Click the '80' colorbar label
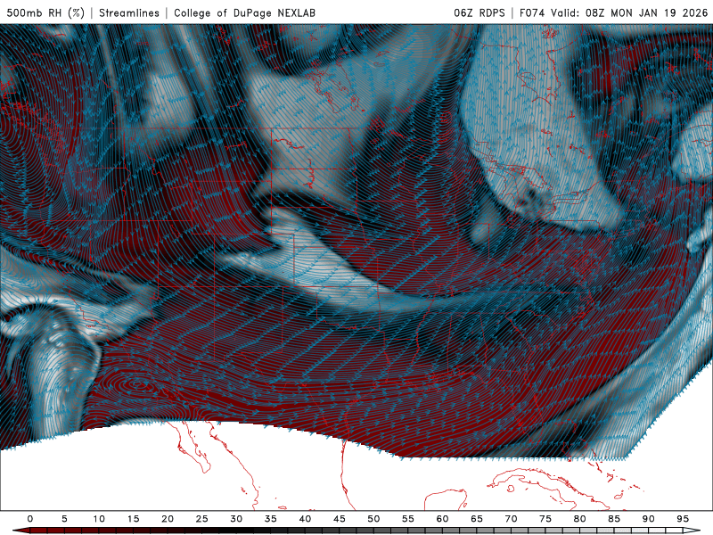The image size is (713, 535). tap(580, 519)
